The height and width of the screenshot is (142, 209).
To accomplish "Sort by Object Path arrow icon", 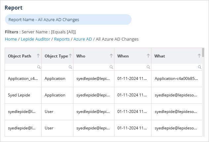I will (38, 55).
